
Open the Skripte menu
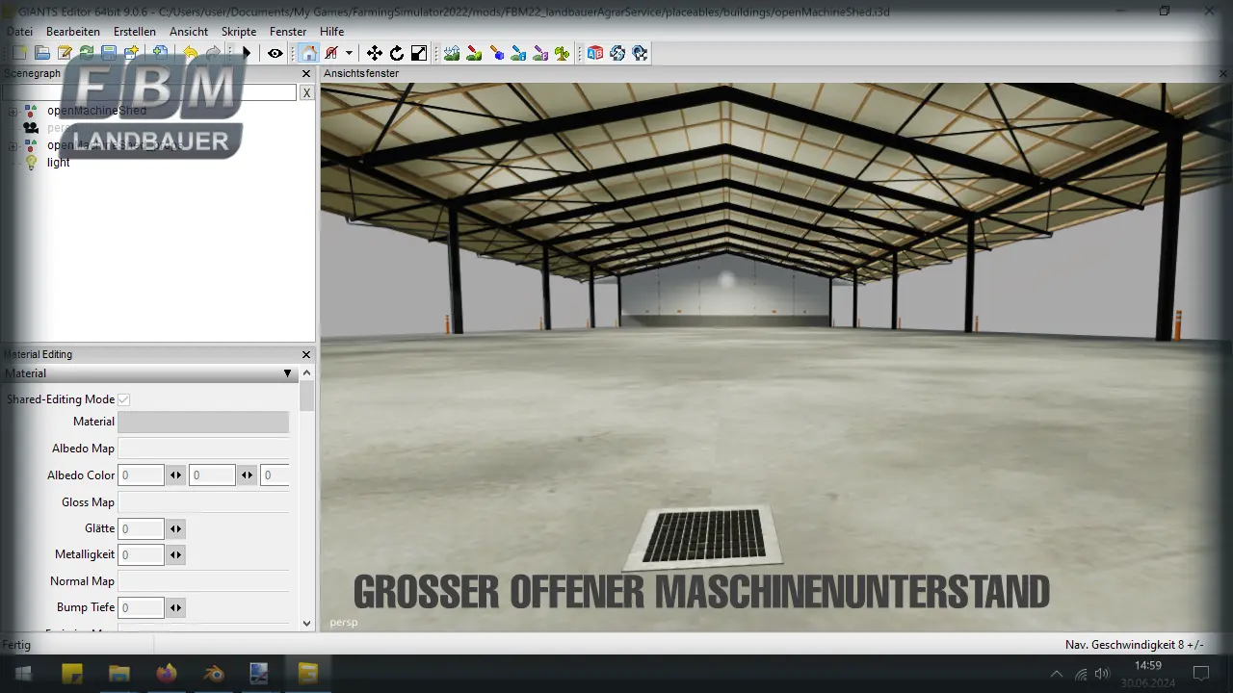tap(239, 32)
